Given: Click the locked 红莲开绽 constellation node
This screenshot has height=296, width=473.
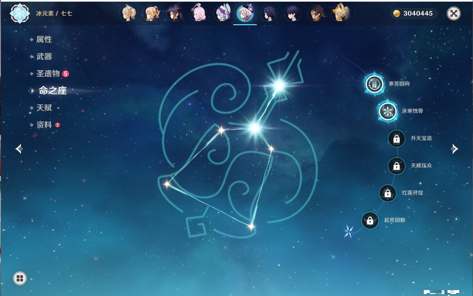Looking at the screenshot, I should click(x=388, y=193).
